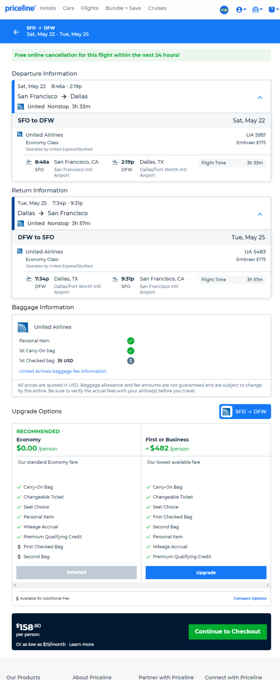Image resolution: width=280 pixels, height=680 pixels.
Task: Select the SFO → DFW upgrade tab
Action: pyautogui.click(x=245, y=411)
